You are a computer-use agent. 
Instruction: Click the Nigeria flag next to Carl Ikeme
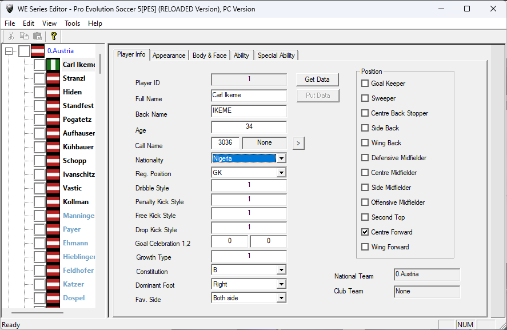click(x=53, y=65)
